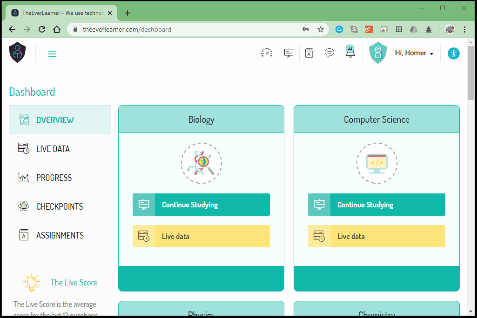Click the Checkpoints atom sidebar icon
This screenshot has height=318, width=477.
pos(24,206)
